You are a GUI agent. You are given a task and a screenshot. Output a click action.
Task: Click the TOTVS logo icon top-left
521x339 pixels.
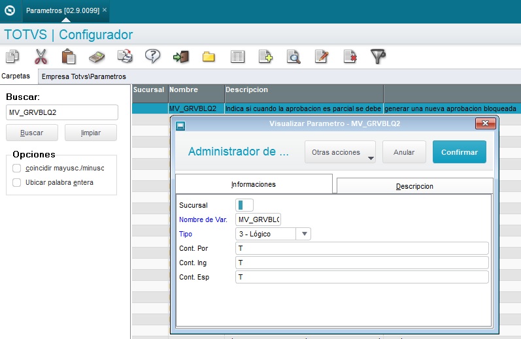coord(10,10)
